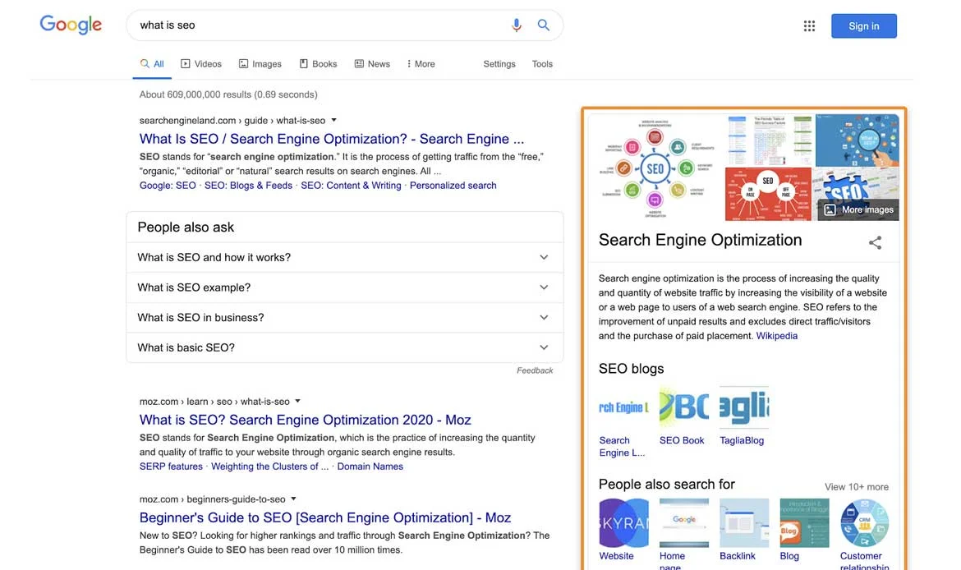The height and width of the screenshot is (570, 961).
Task: Switch to the Images tab
Action: pos(260,64)
